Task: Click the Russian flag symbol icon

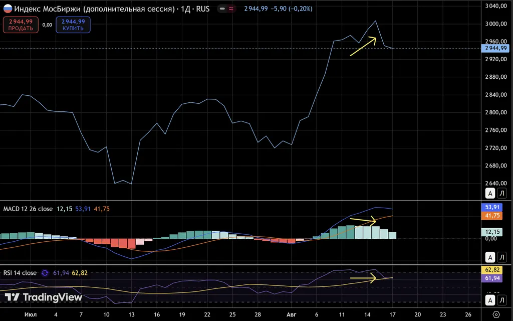Action: pyautogui.click(x=8, y=9)
